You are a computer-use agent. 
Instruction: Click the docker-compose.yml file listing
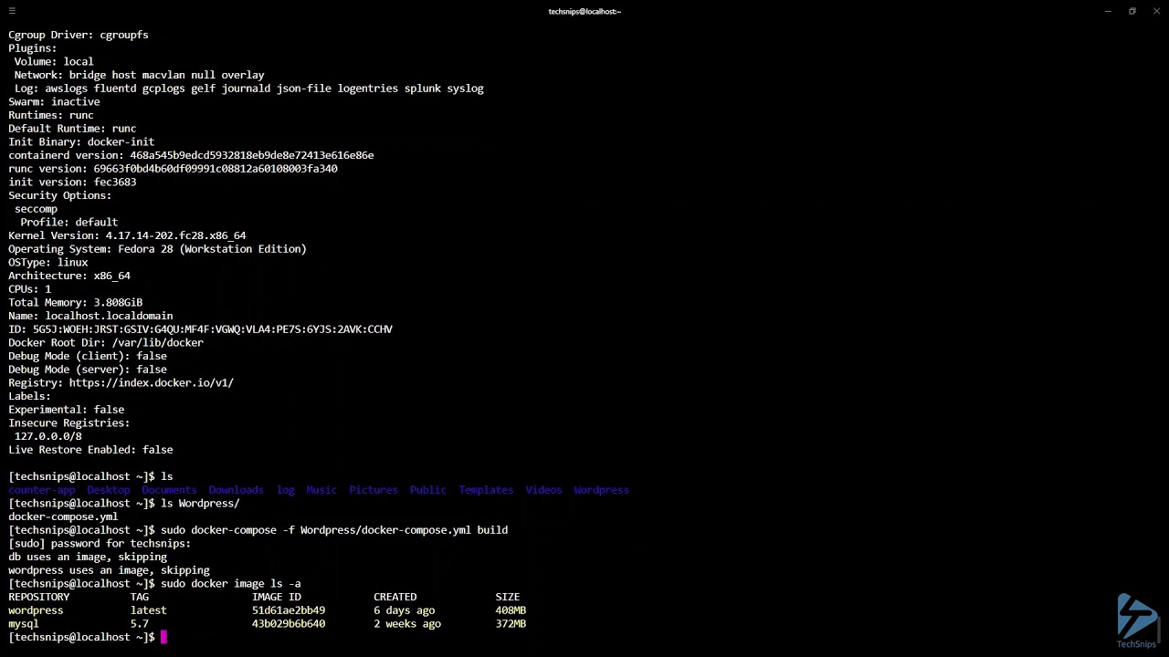63,516
